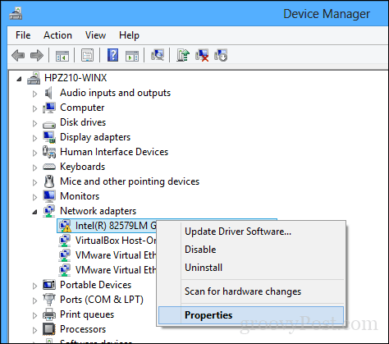Click the Back arrow toolbar button
Viewport: 389px width, 344px height.
18,56
